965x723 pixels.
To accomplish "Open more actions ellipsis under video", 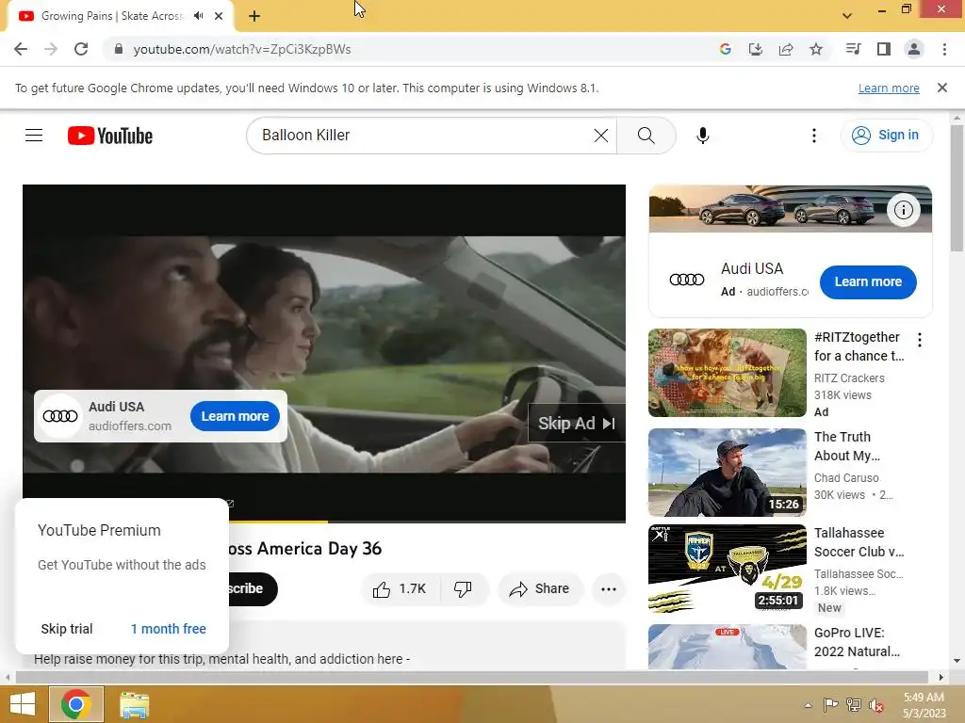I will tap(609, 589).
